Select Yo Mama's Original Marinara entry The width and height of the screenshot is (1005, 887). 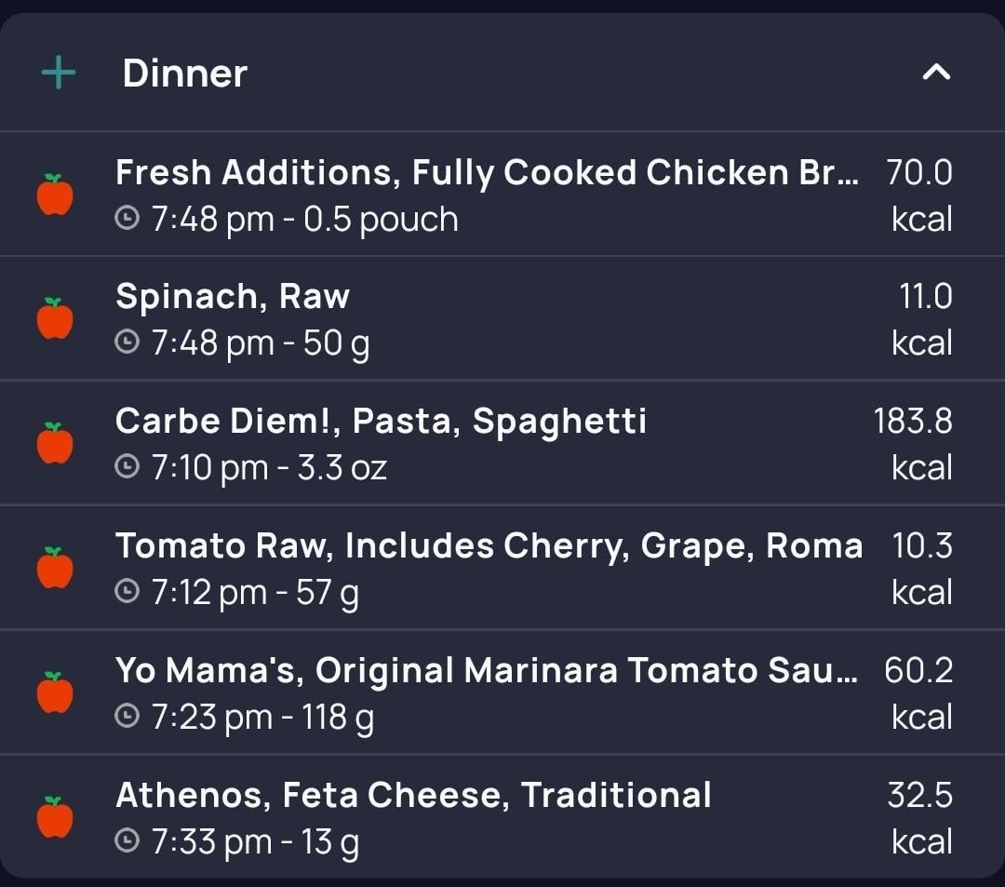click(x=487, y=671)
